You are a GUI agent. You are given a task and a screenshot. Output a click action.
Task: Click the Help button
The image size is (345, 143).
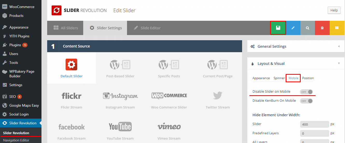coord(334,10)
